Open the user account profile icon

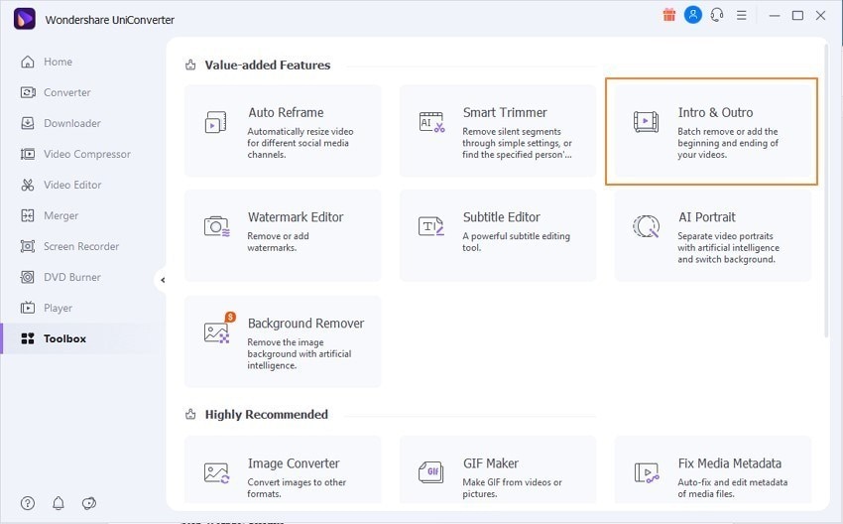coord(693,16)
